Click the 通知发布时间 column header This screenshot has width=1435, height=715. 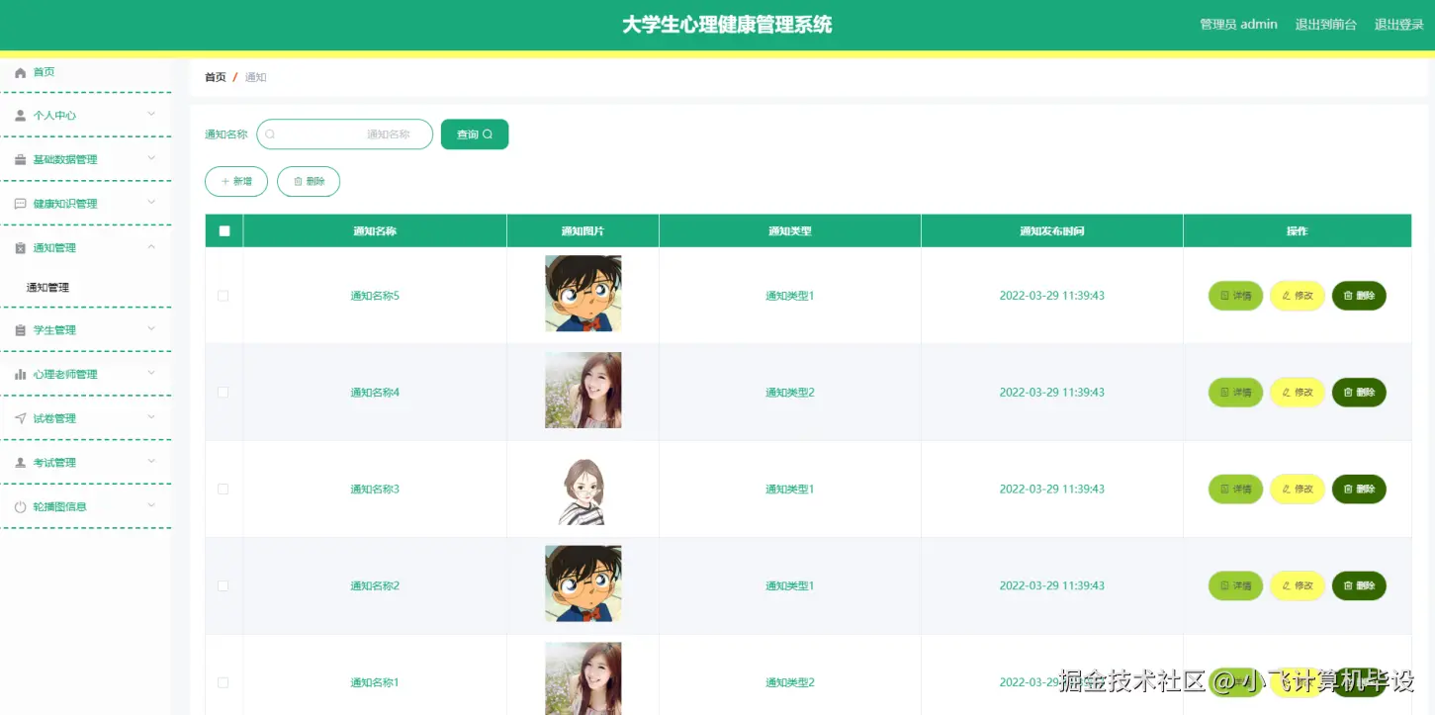(1052, 231)
